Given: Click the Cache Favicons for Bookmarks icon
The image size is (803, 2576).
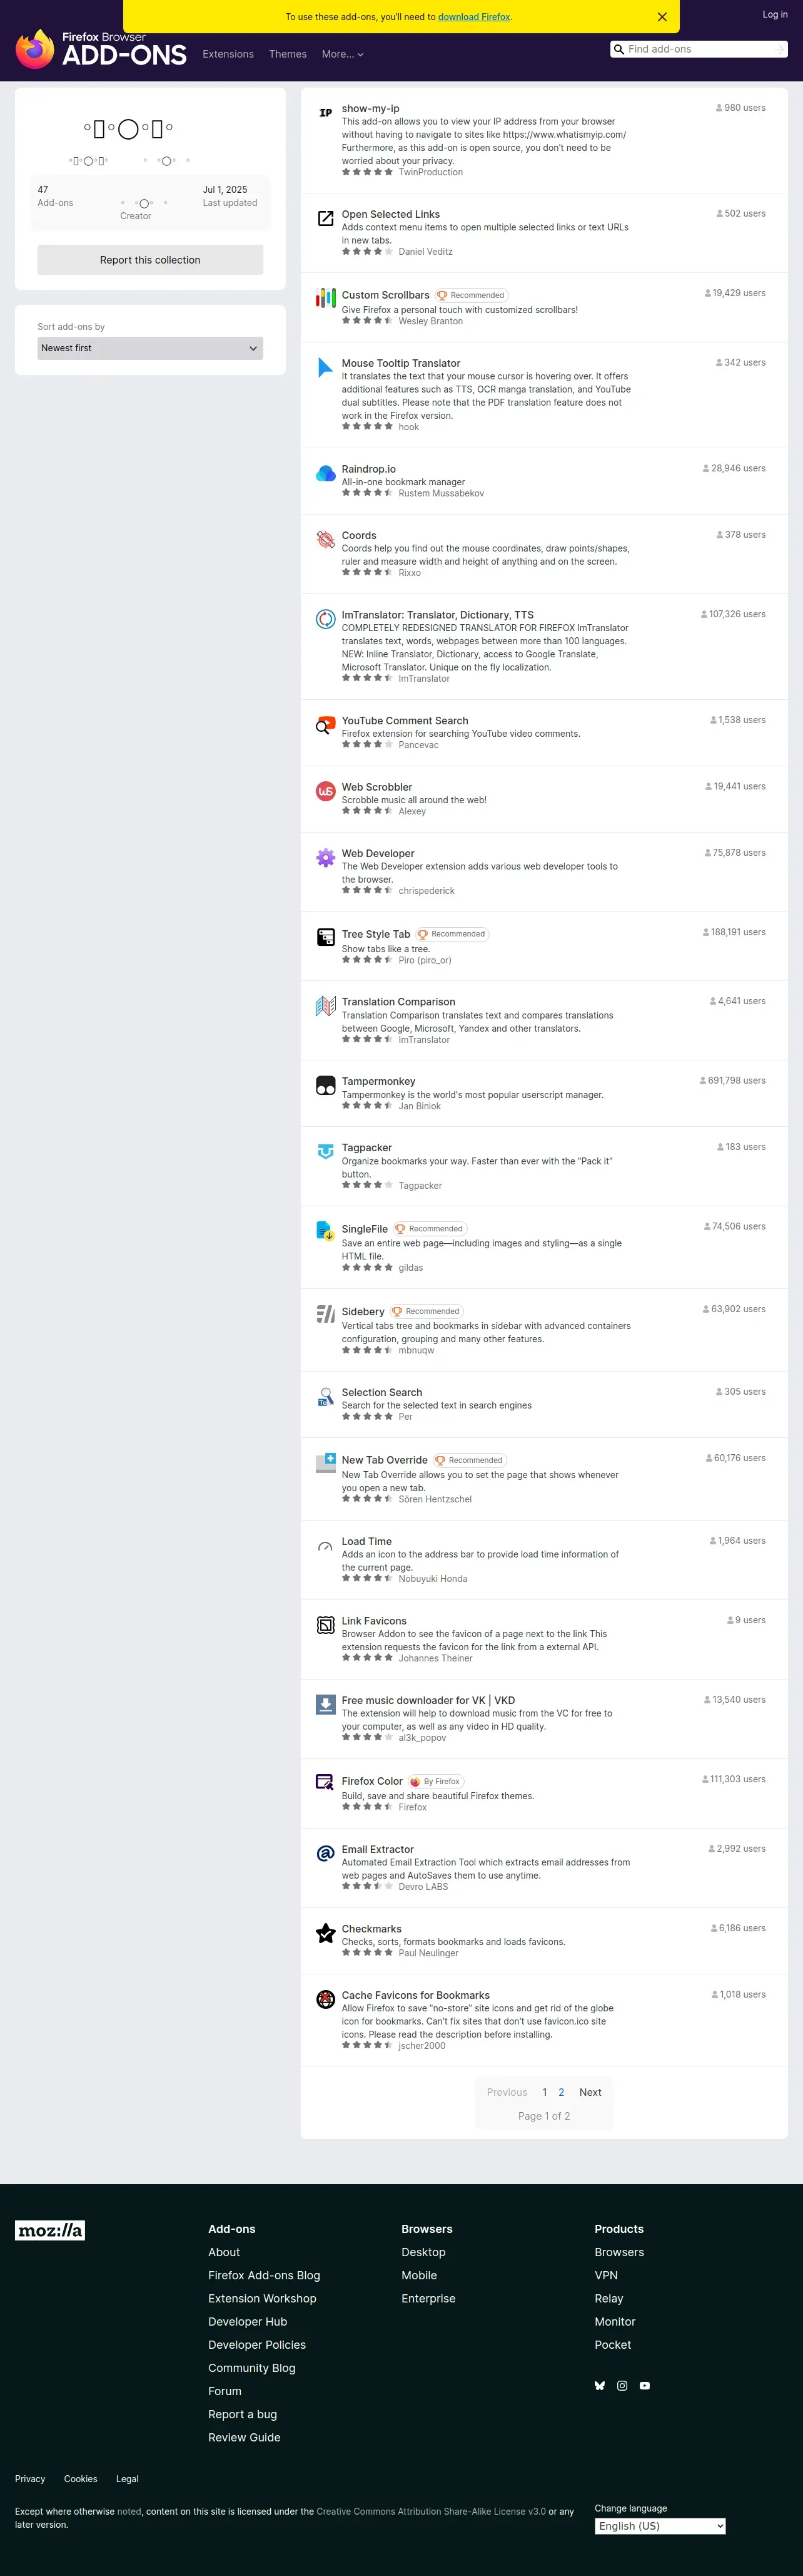Looking at the screenshot, I should coord(326,2000).
